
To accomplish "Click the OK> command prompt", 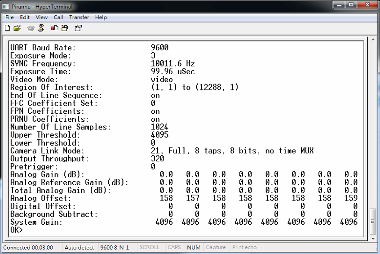I will click(17, 230).
